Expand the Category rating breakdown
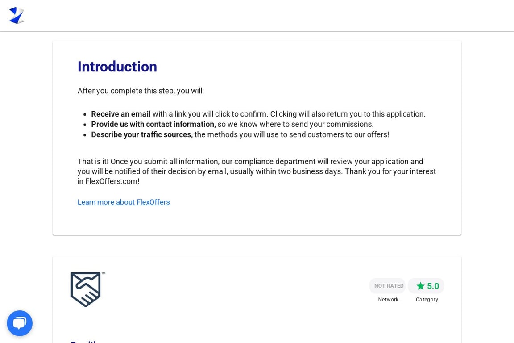514x343 pixels. [x=426, y=286]
